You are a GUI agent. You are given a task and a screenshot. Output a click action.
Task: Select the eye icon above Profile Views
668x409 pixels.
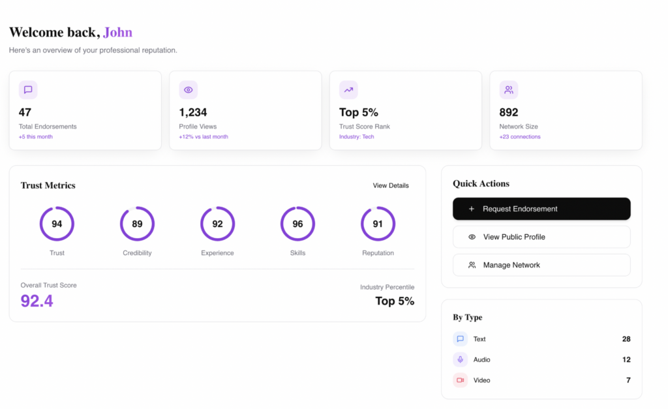click(188, 89)
